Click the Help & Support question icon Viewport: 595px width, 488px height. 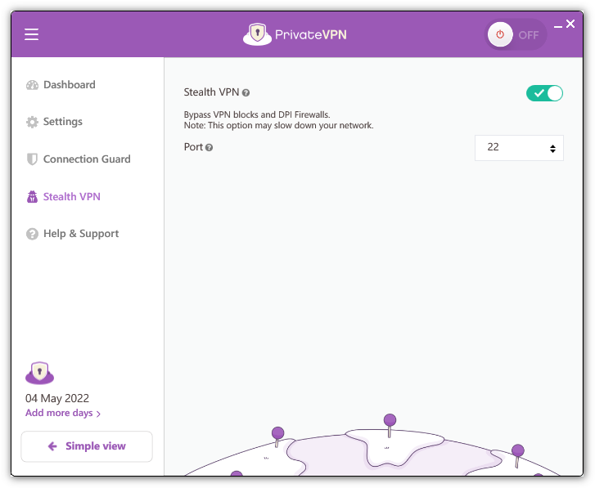(33, 234)
